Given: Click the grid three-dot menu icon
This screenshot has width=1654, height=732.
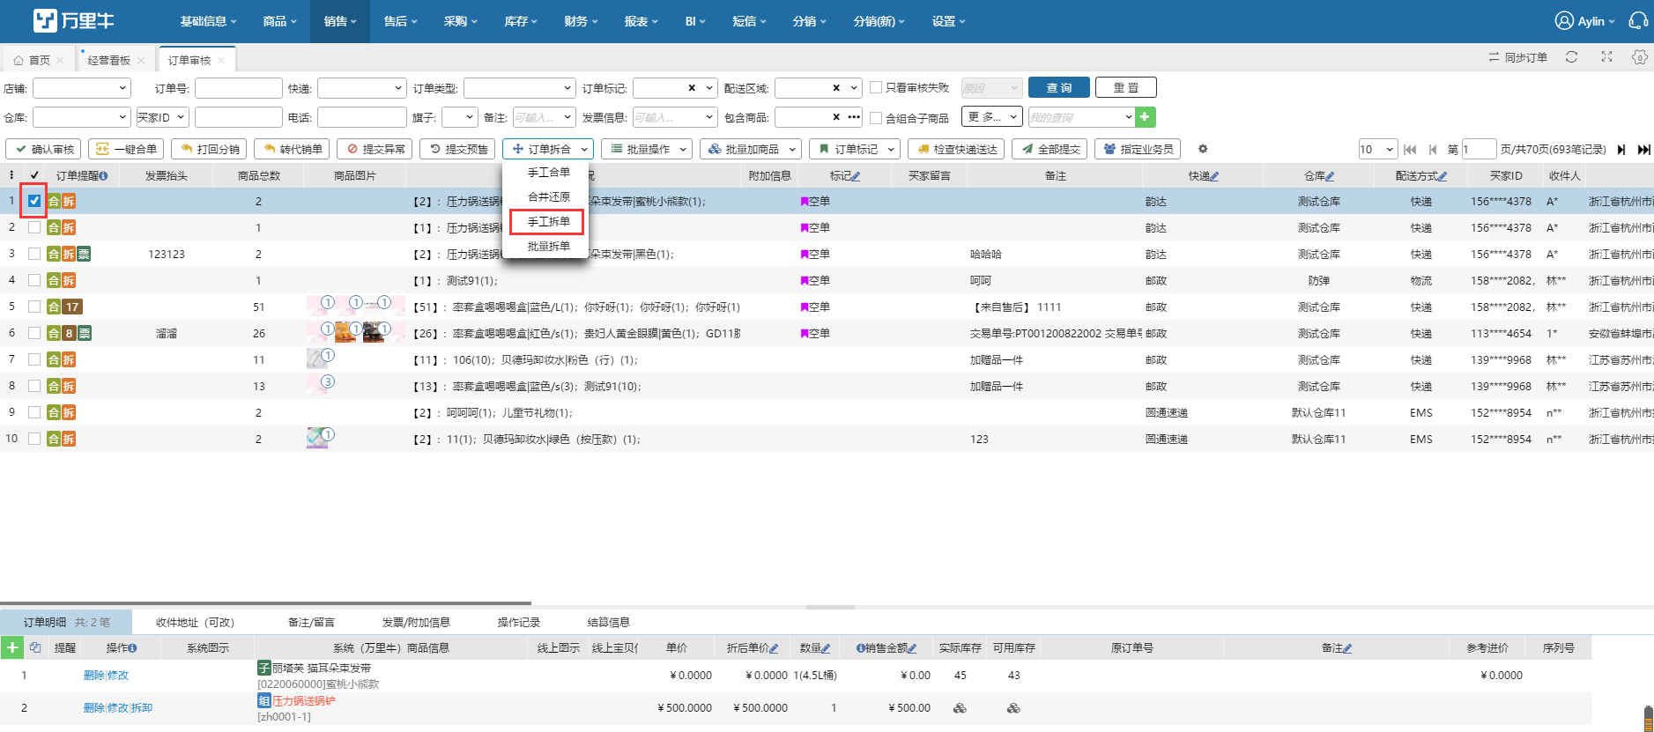Looking at the screenshot, I should coord(11,175).
